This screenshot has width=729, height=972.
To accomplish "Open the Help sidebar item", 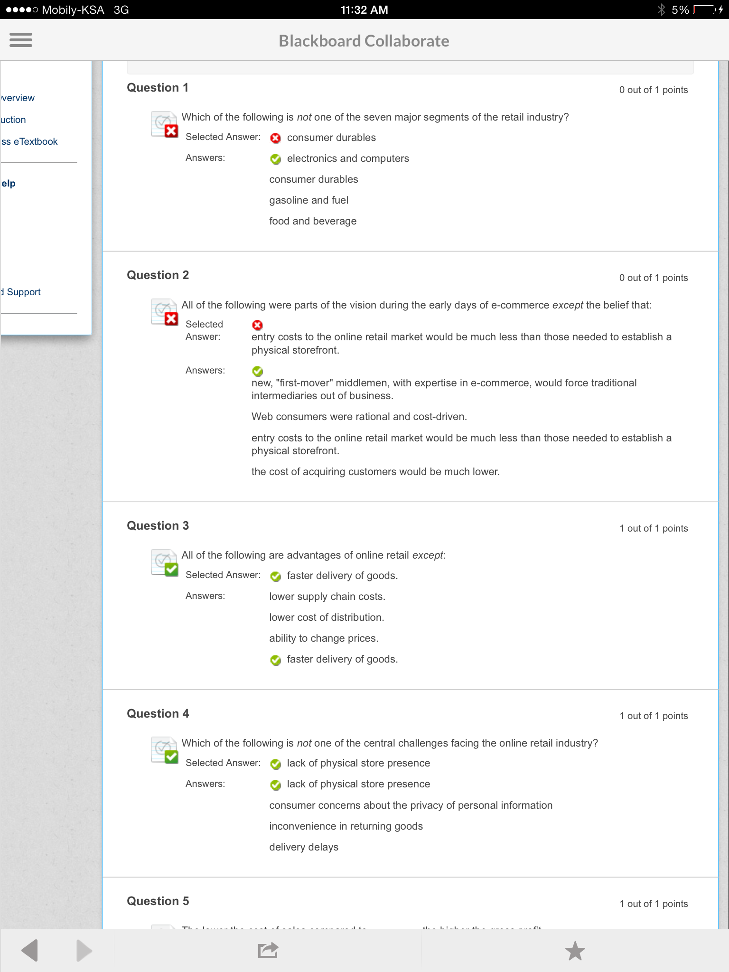I will tap(9, 183).
